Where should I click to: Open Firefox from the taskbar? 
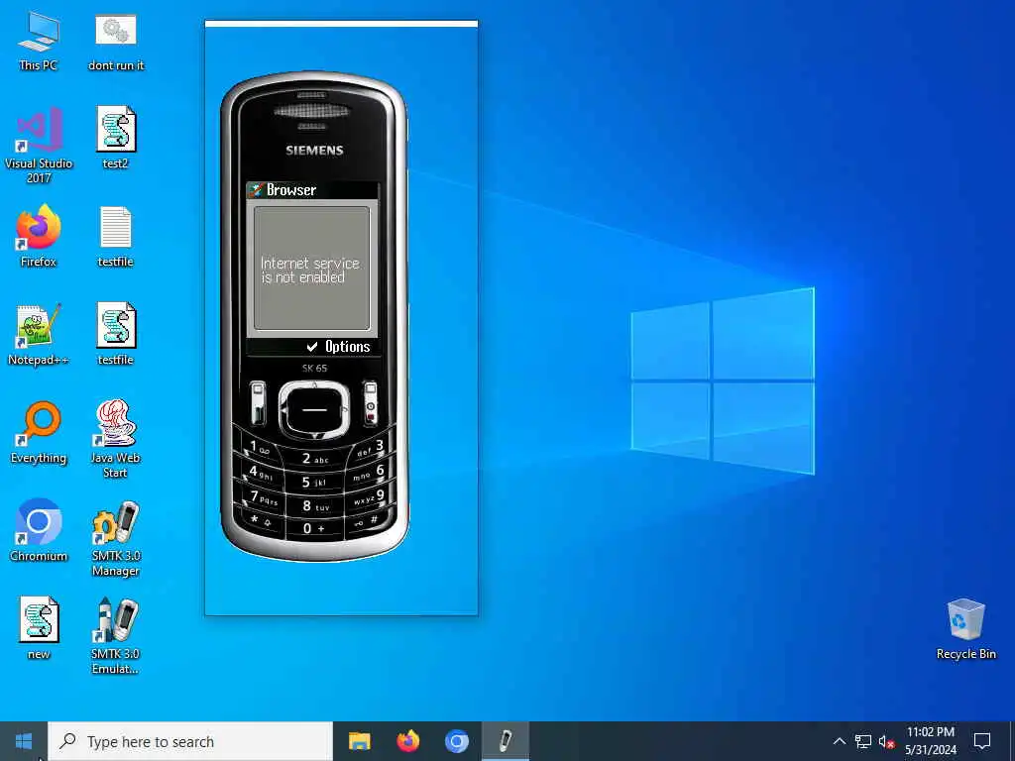[407, 741]
